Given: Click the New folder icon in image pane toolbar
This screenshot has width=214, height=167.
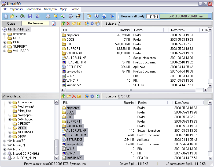Looking at the screenshot, I should [74, 24].
